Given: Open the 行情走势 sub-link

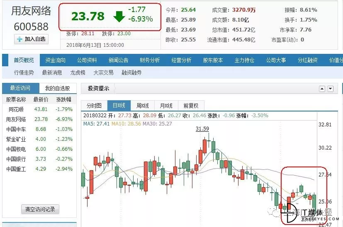Looking at the screenshot, I should pos(24,72).
